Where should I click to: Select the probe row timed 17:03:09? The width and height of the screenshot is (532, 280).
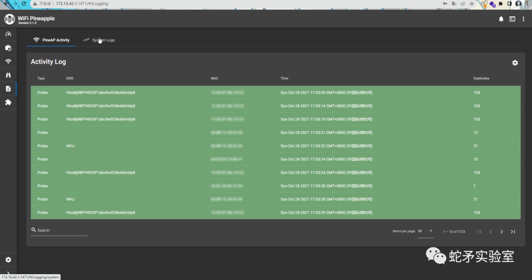click(x=275, y=93)
